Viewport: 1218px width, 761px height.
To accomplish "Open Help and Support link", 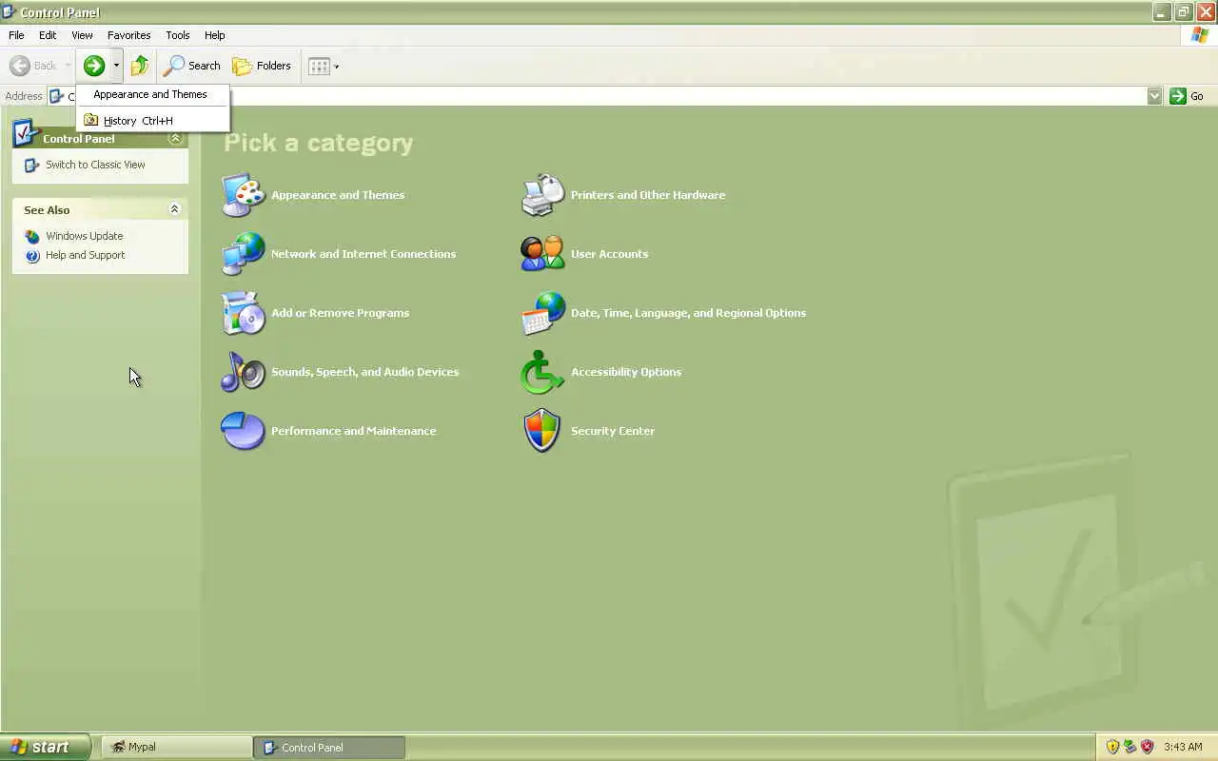I will click(85, 255).
